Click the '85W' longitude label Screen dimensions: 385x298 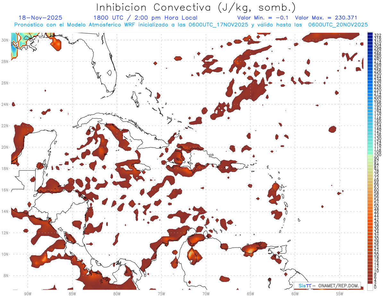pyautogui.click(x=72, y=294)
